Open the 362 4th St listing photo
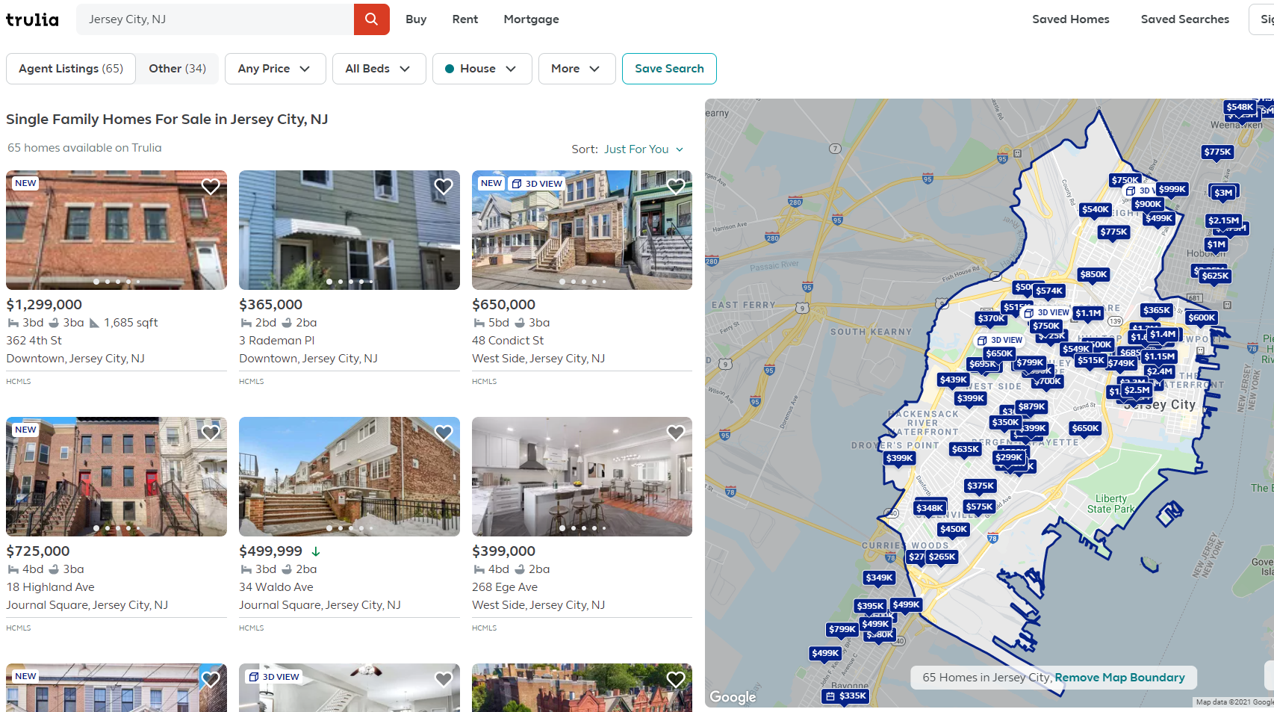Viewport: 1274px width, 712px height. [116, 230]
